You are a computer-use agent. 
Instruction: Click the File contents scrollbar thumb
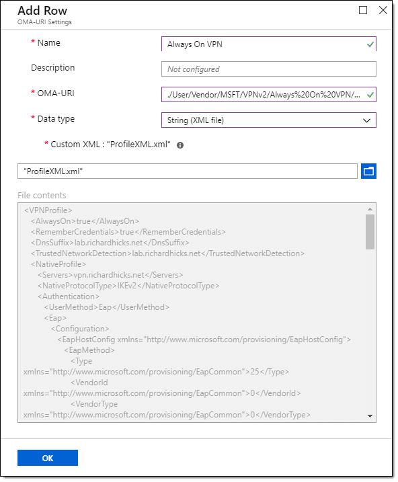[x=370, y=232]
